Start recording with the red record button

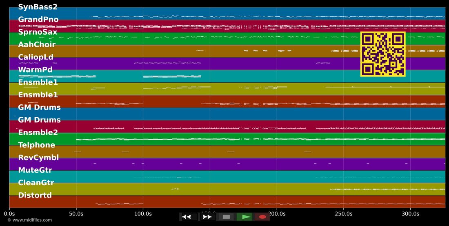[x=262, y=217]
